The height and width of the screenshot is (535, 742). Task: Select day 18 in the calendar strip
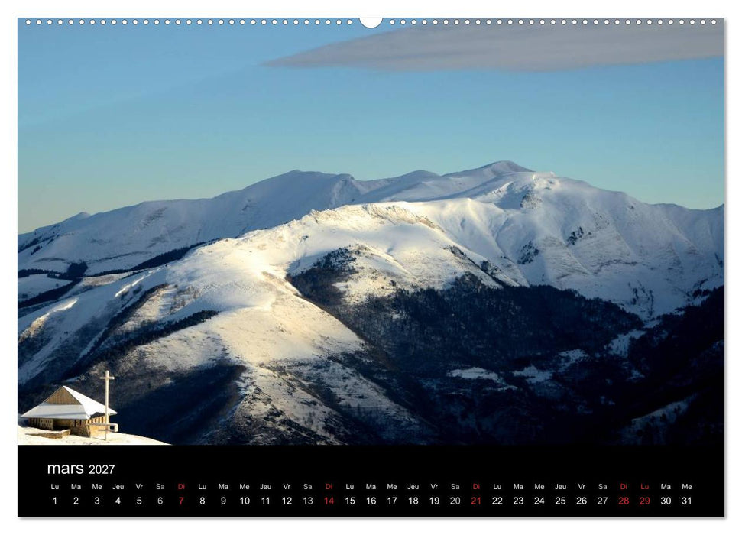coord(413,501)
